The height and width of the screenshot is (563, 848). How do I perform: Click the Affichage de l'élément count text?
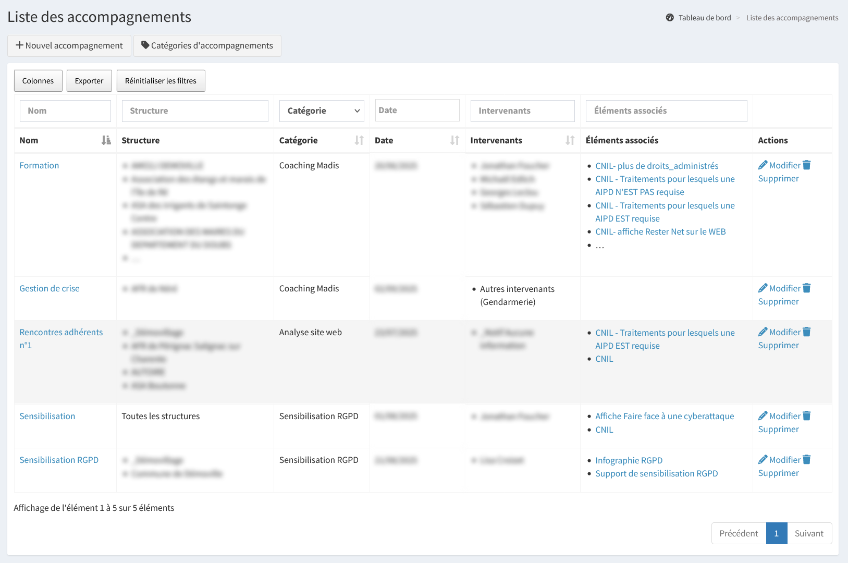94,508
